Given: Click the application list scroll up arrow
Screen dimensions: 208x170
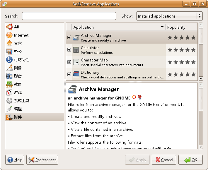Looking at the screenshot, I should (201, 25).
